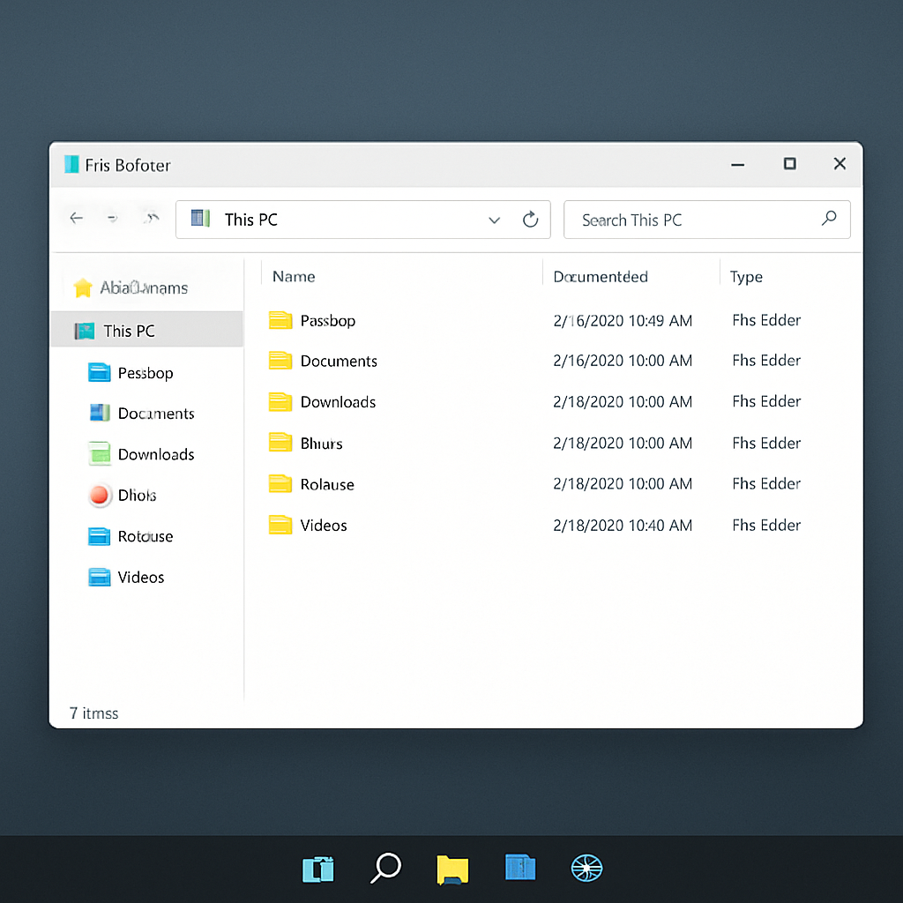The image size is (903, 903).
Task: Open Rotouse in the sidebar
Action: (x=131, y=536)
